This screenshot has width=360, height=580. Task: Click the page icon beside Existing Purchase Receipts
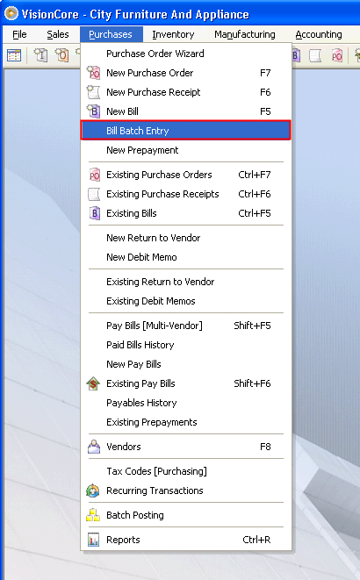pos(94,194)
